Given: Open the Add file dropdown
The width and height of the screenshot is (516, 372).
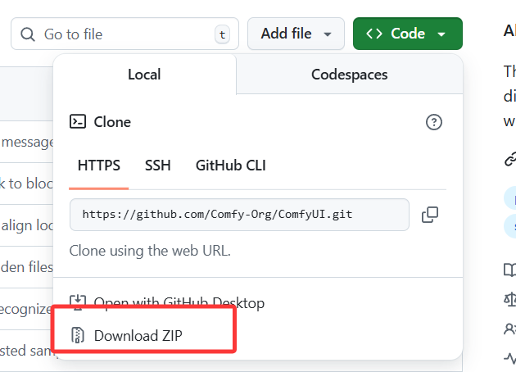Looking at the screenshot, I should coord(296,34).
